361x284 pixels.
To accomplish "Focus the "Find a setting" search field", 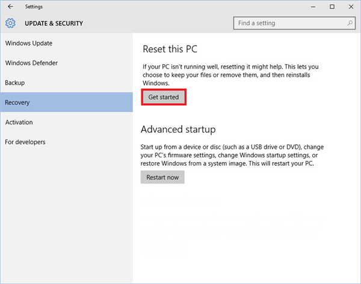I will click(289, 23).
